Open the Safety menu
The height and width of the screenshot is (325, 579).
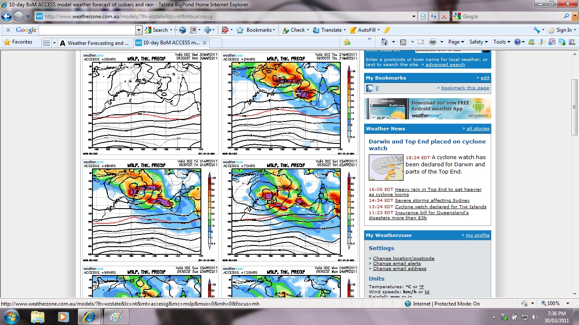(479, 42)
